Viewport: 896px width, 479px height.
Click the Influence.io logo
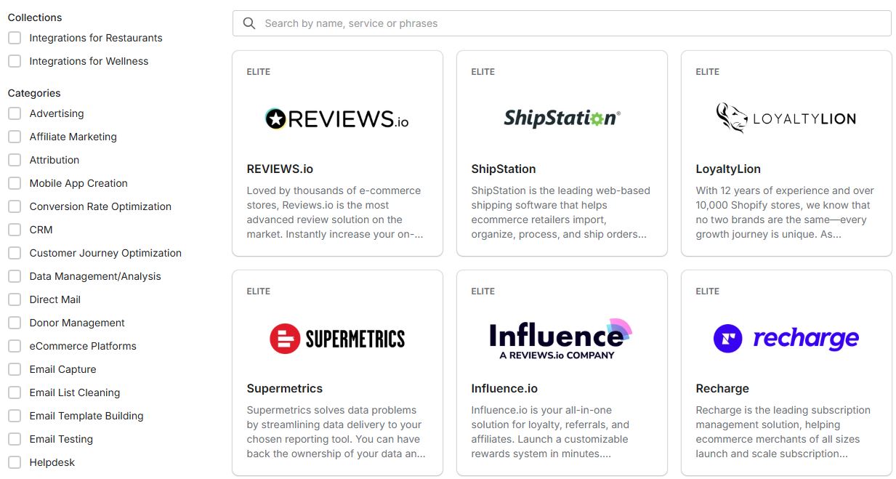[561, 337]
